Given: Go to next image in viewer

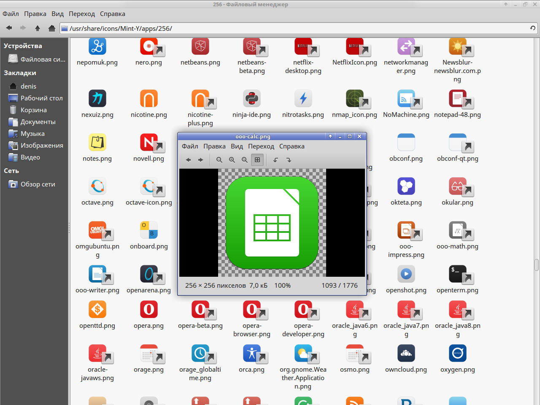Looking at the screenshot, I should 201,160.
